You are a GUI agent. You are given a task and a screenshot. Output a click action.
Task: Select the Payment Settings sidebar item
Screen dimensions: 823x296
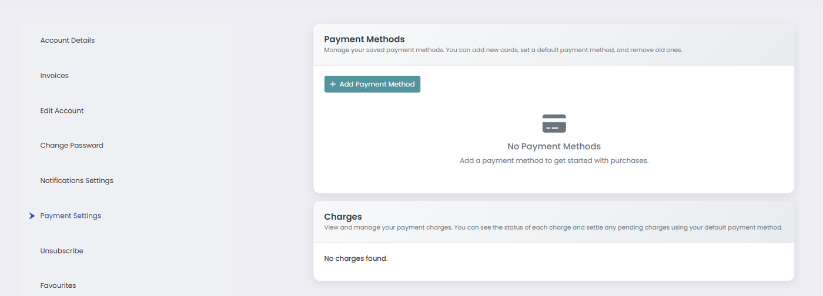(x=71, y=216)
